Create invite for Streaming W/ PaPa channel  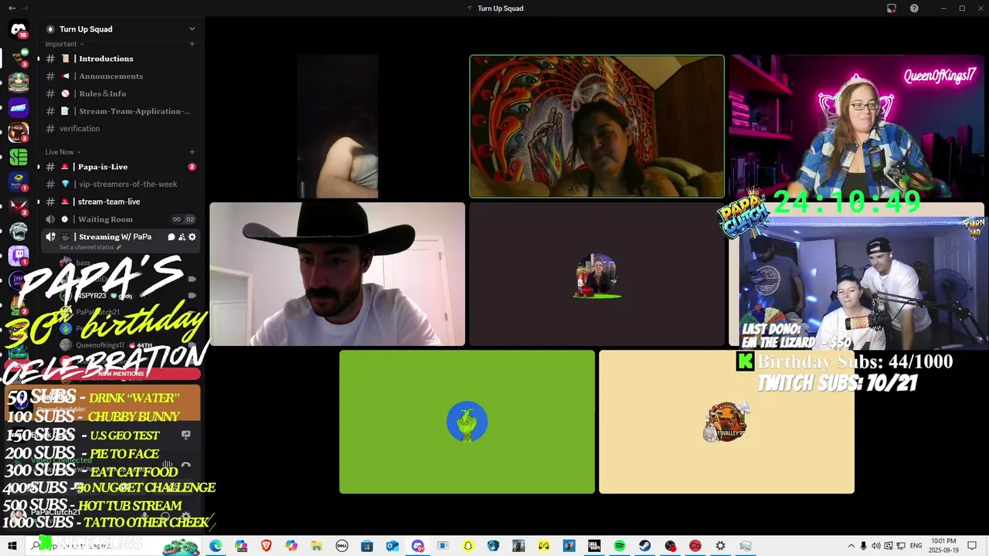(182, 237)
